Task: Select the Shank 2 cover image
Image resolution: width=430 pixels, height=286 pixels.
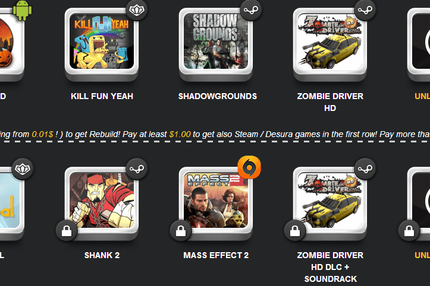Action: (102, 200)
